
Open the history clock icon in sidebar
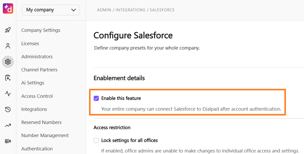(x=8, y=110)
